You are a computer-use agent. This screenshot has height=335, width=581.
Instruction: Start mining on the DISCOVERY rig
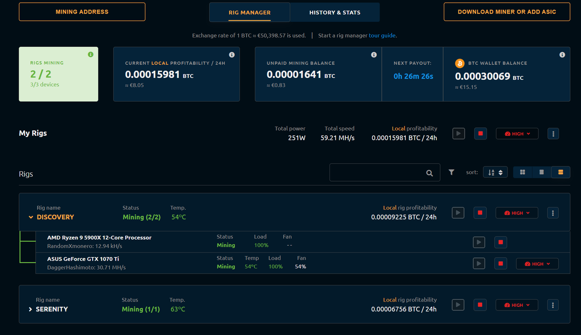[458, 213]
